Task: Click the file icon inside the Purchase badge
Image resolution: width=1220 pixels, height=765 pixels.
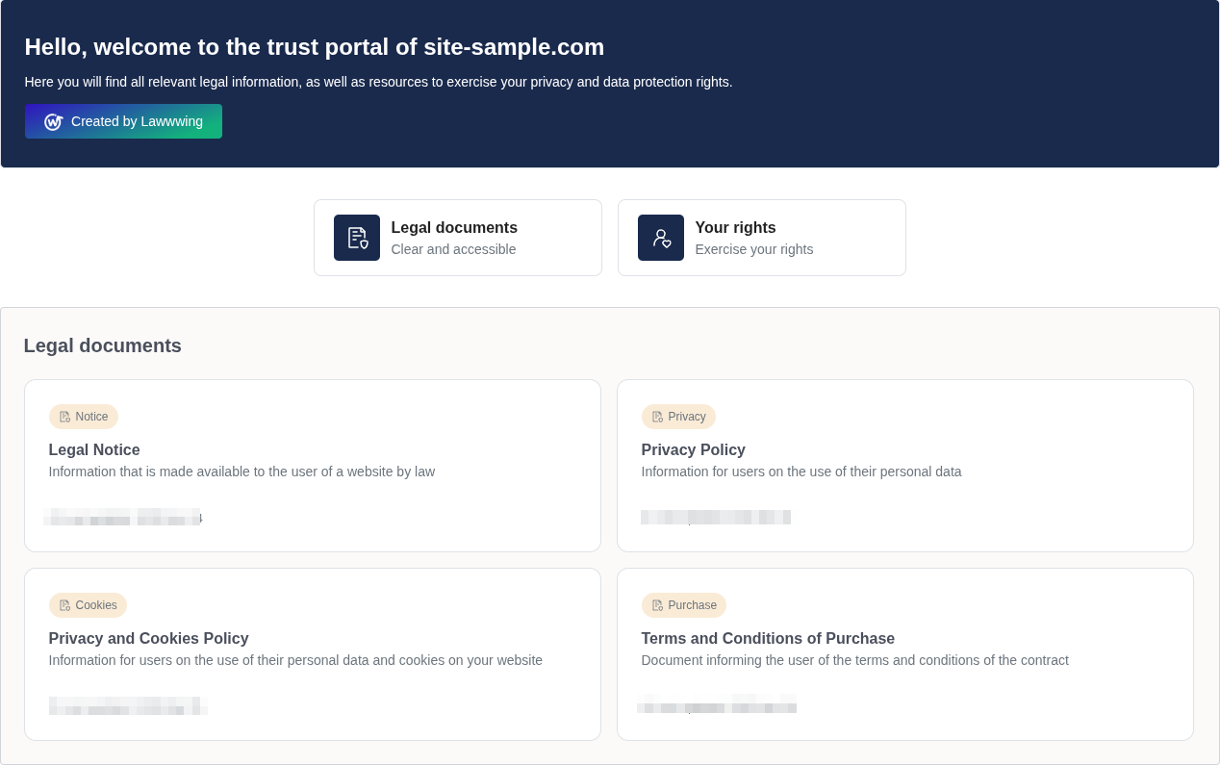Action: pyautogui.click(x=655, y=604)
